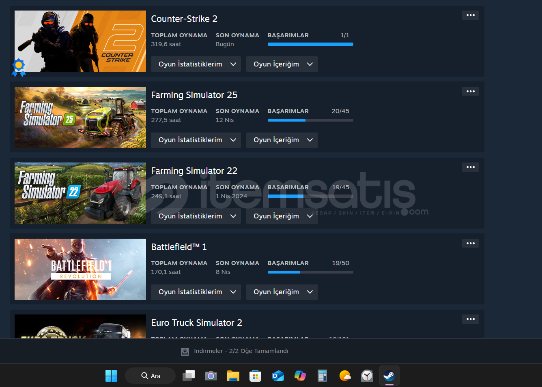Viewport: 542px width, 387px height.
Task: Click the Battlefield 1 Revolution cover thumbnail
Action: click(x=80, y=269)
